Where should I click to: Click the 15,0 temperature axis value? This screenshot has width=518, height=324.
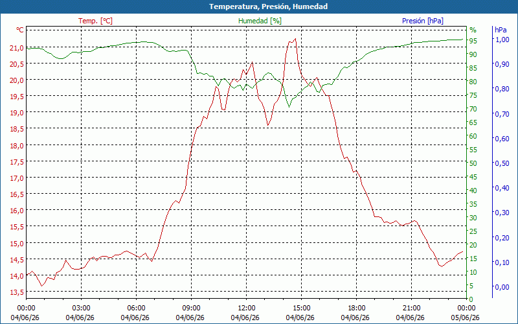click(x=17, y=244)
